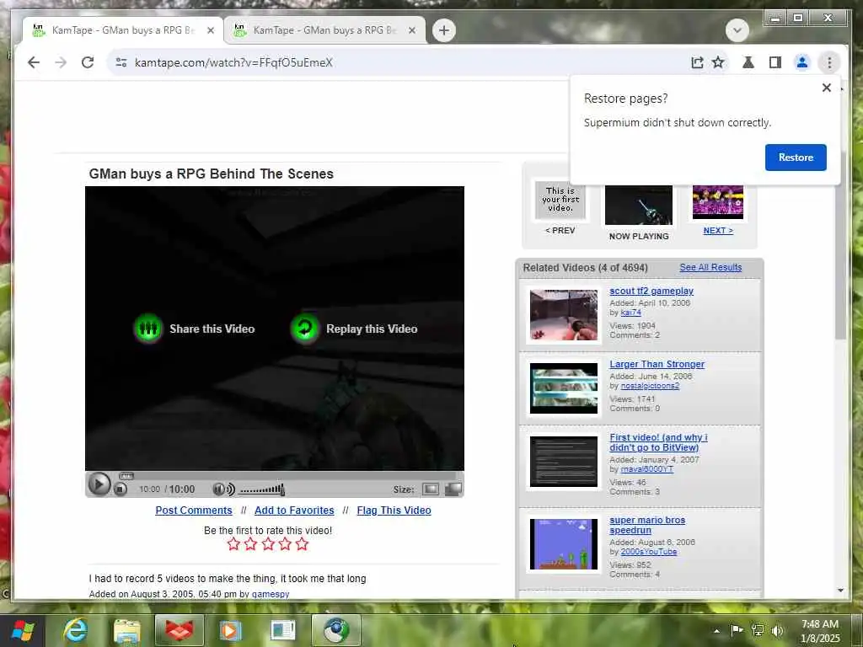Open the First video! BitView link

point(658,442)
